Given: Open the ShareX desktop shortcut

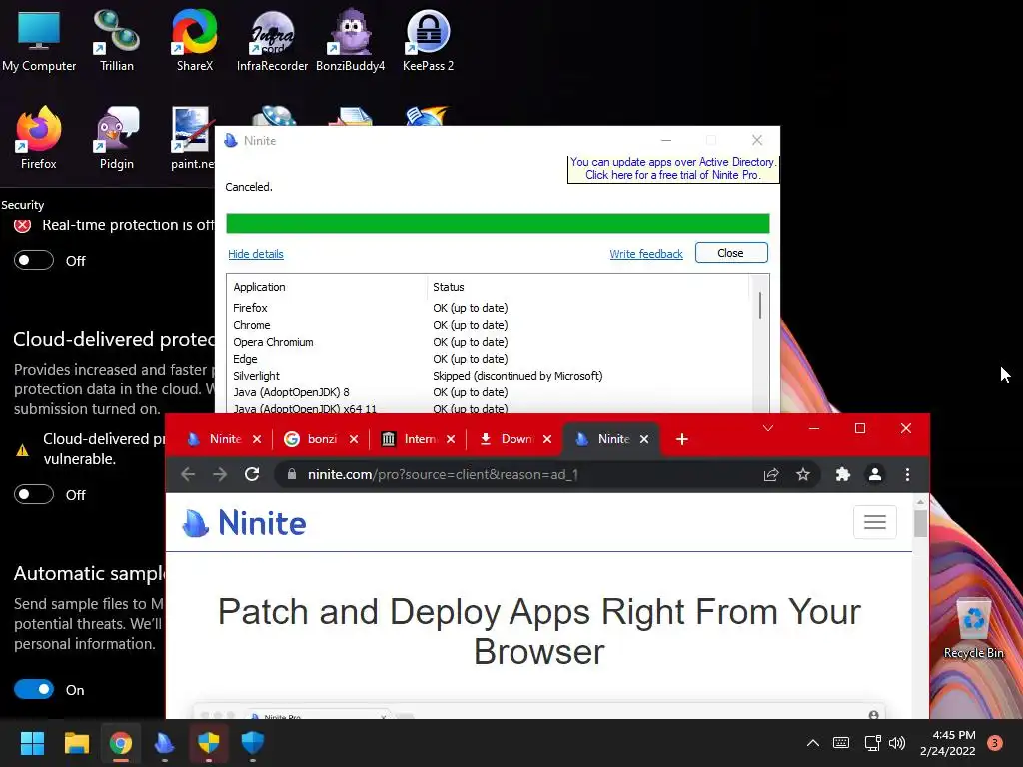Looking at the screenshot, I should tap(195, 40).
